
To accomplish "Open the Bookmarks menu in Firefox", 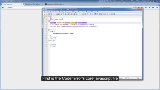I will (19, 1).
